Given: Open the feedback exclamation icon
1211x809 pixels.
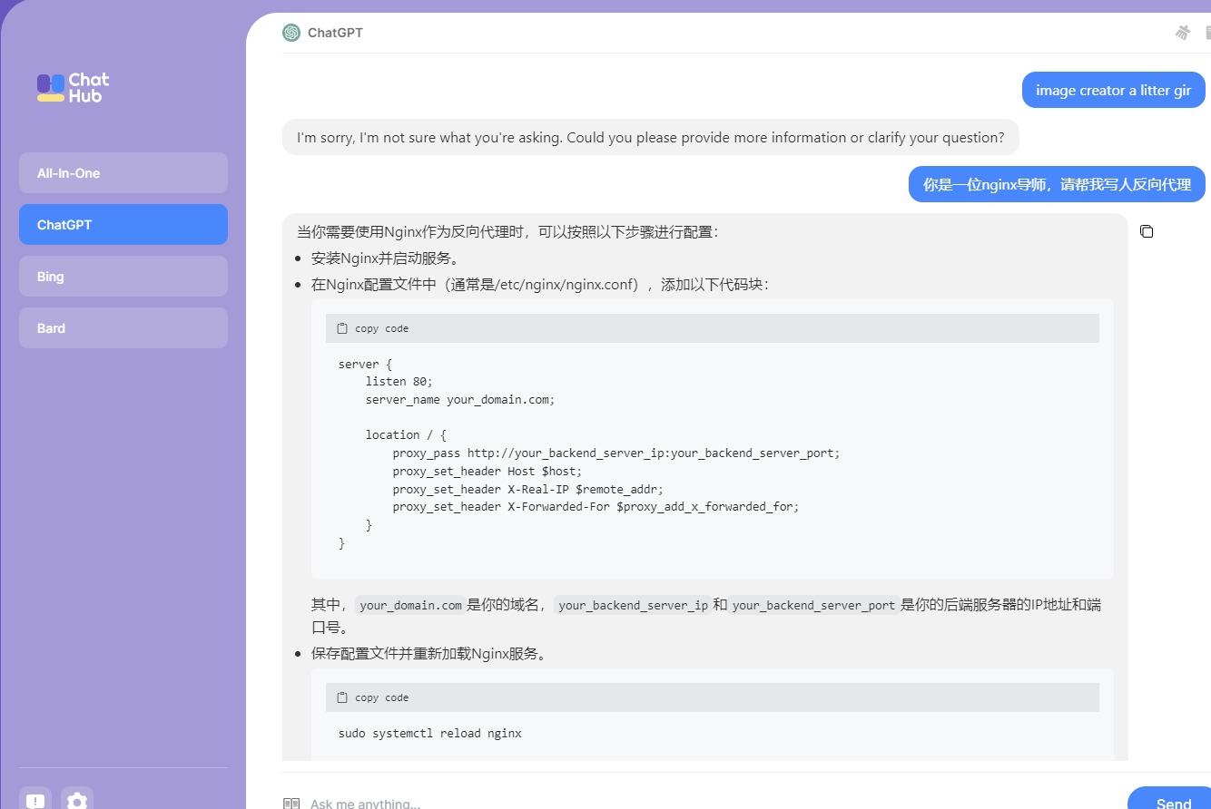Looking at the screenshot, I should (35, 801).
